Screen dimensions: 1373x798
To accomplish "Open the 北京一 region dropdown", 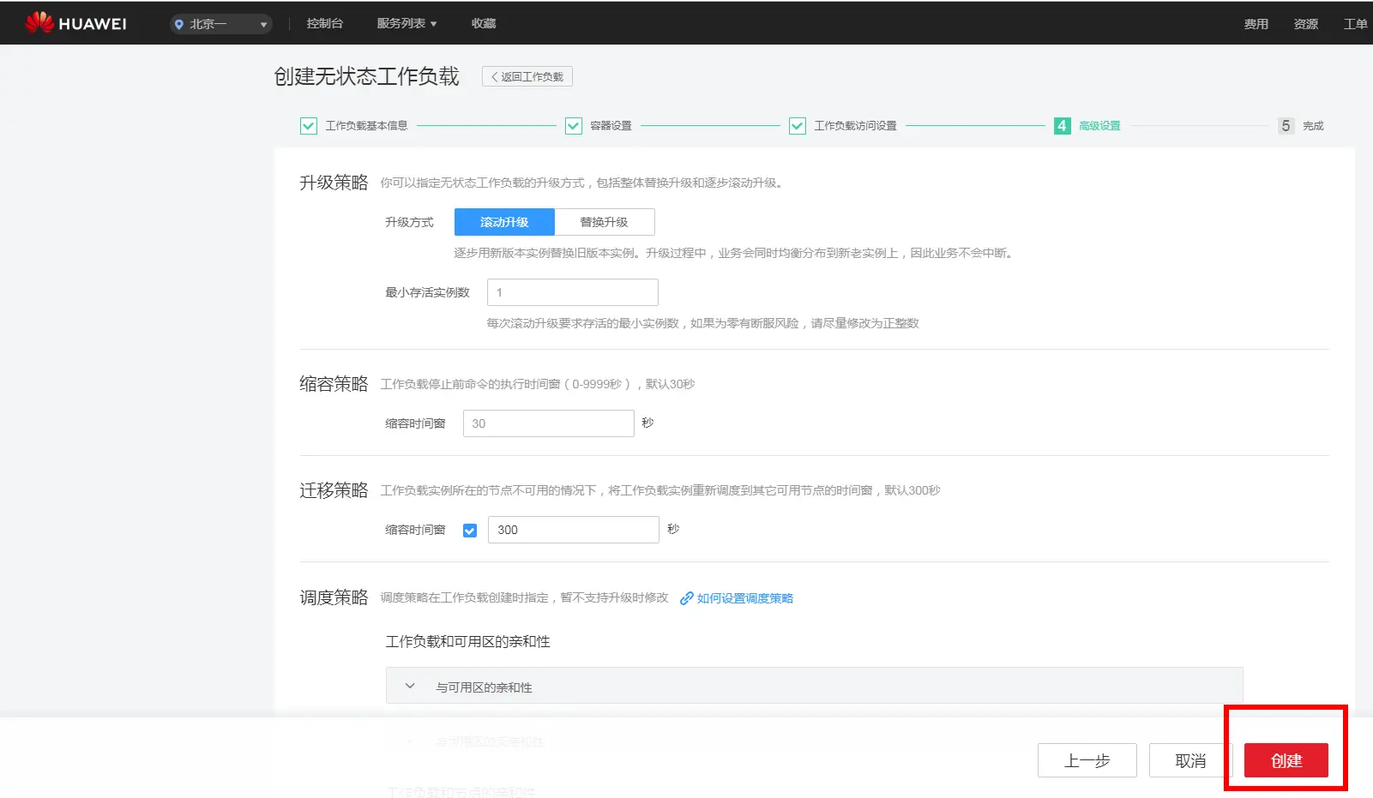I will coord(221,24).
